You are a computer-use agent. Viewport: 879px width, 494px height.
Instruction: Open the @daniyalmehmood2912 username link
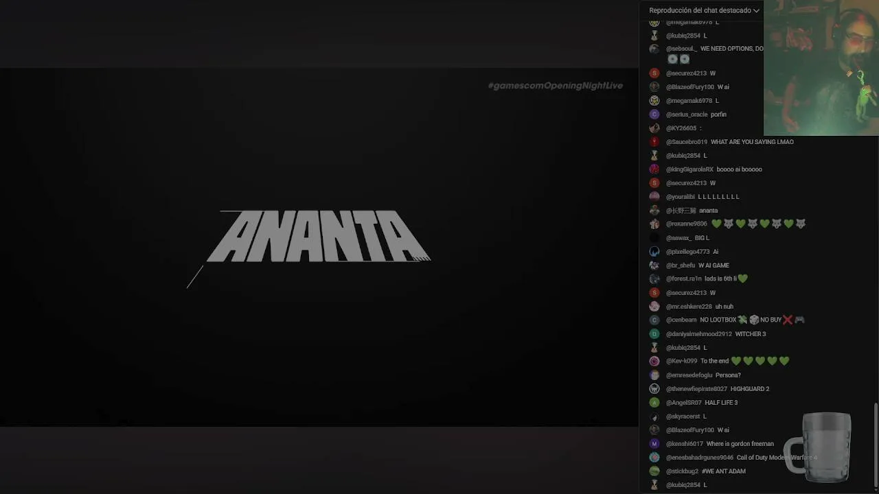[x=699, y=334]
